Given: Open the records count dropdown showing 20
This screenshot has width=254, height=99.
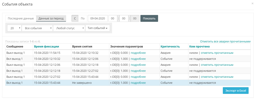Looking at the screenshot, I should pos(14,28).
